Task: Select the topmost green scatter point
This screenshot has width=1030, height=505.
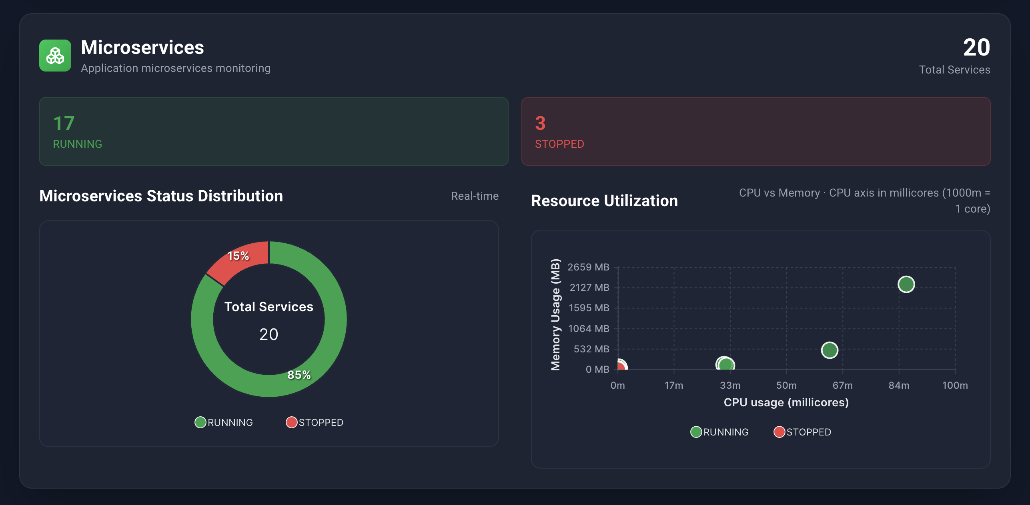Action: 906,284
